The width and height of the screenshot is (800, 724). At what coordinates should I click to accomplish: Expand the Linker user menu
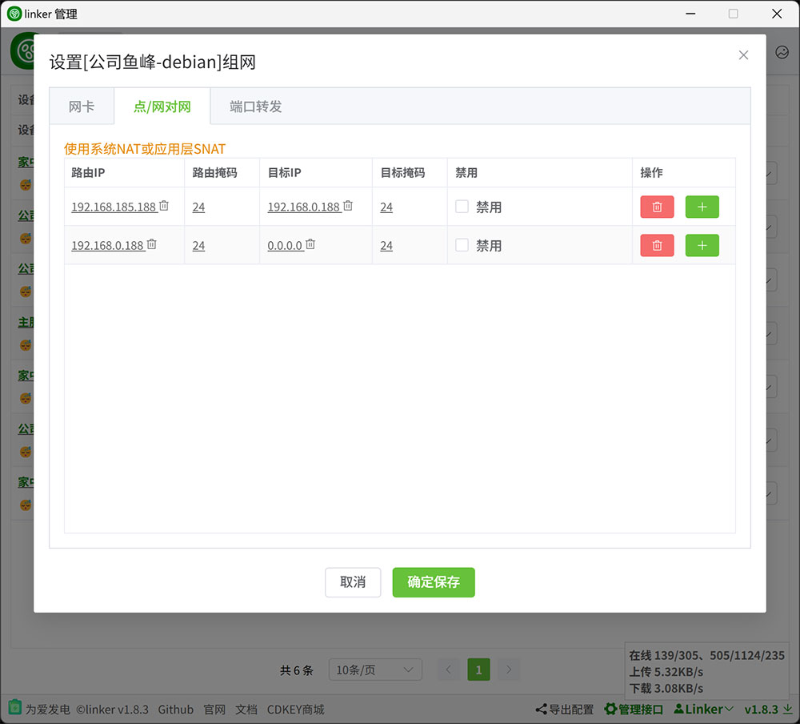[703, 709]
